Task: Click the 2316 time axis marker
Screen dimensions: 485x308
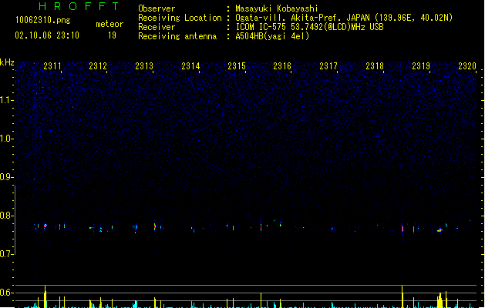Action: pyautogui.click(x=282, y=66)
